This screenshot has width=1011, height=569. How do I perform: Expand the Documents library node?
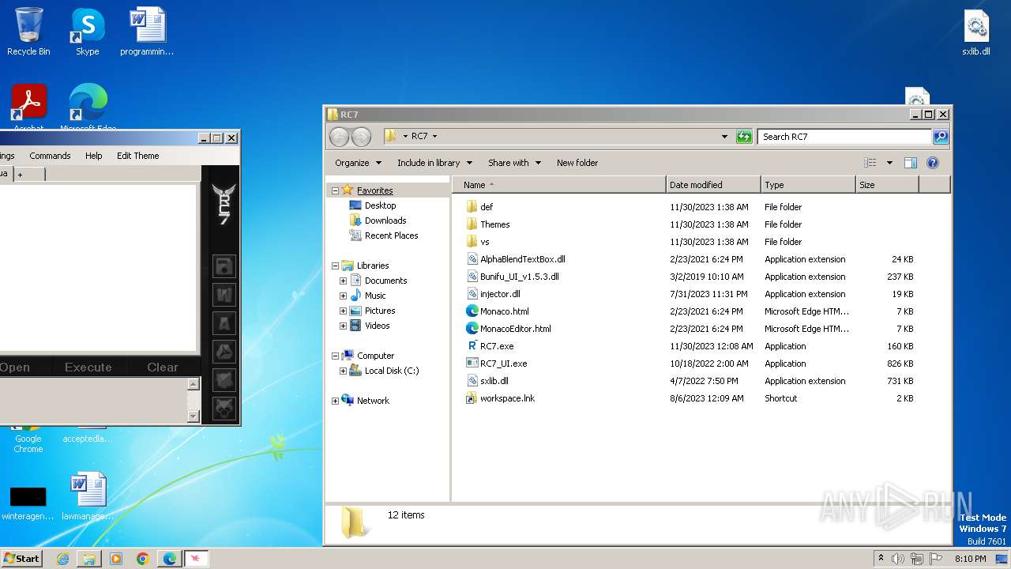(343, 281)
